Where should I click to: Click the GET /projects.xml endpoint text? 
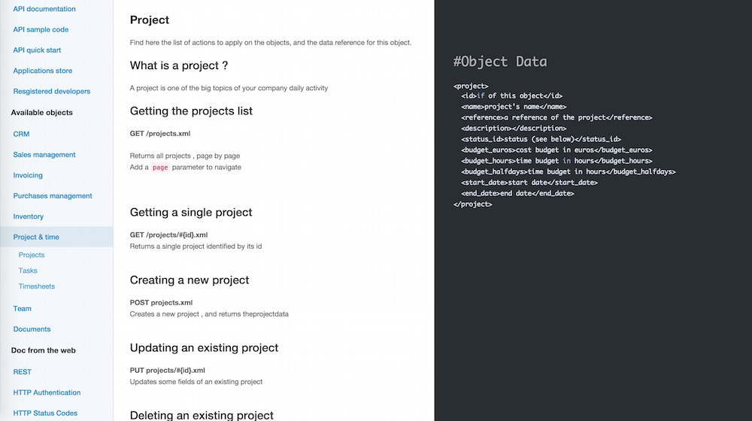160,133
